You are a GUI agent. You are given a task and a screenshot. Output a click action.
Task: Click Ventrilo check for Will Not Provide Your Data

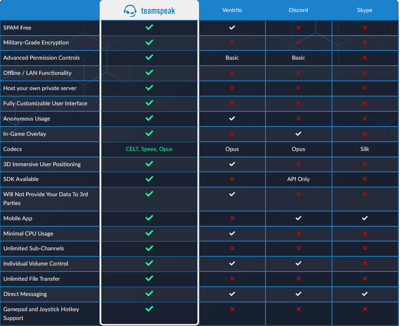point(232,194)
